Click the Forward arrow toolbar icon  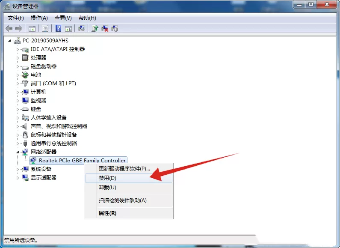tap(19, 28)
